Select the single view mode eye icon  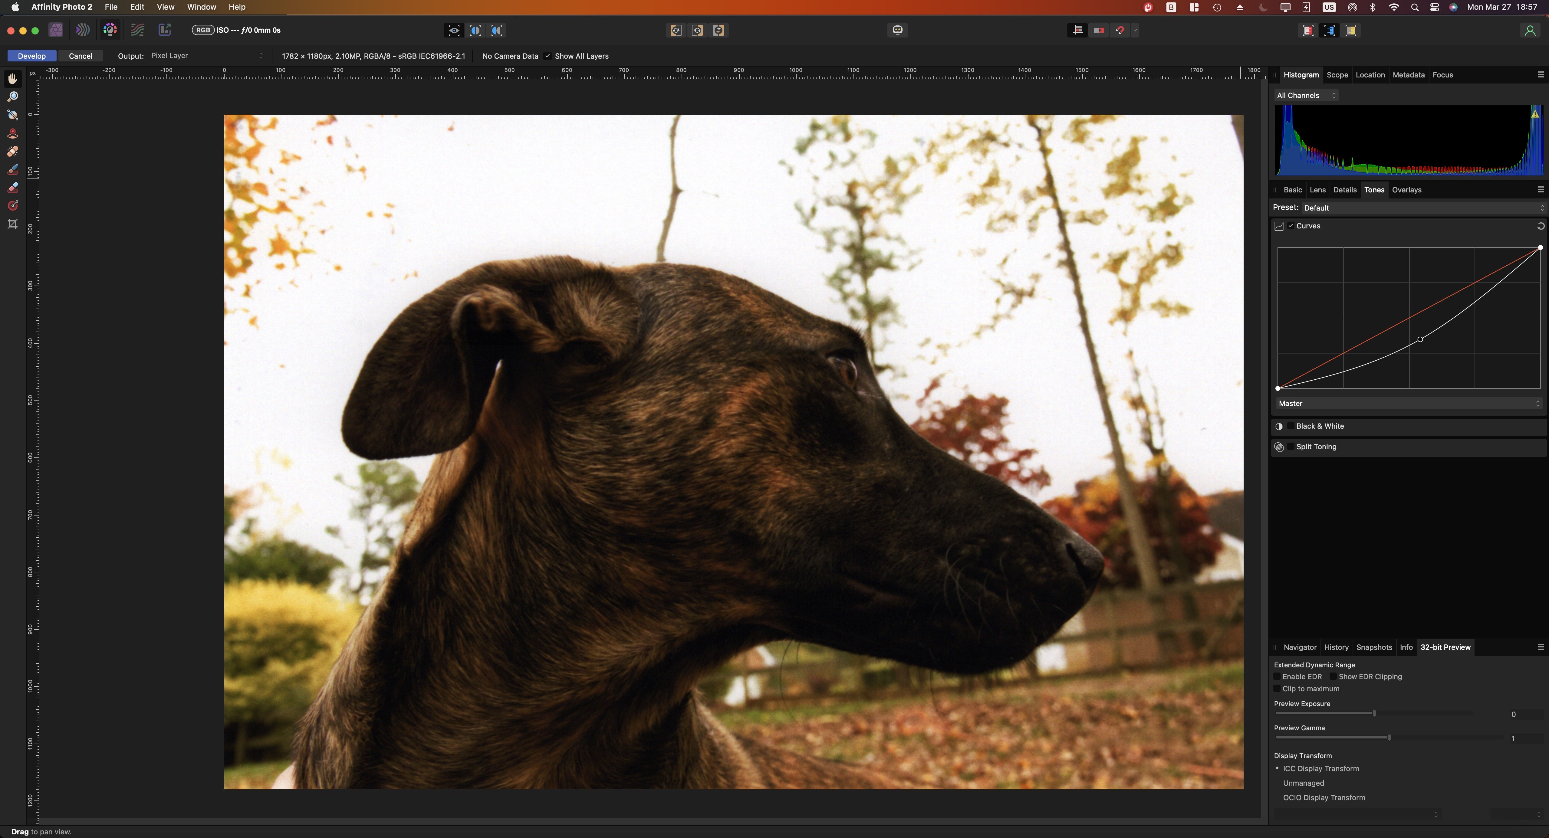pyautogui.click(x=455, y=31)
